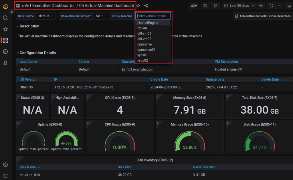Screen dimensions: 293x180
Task: Cycle view mode with monitor icon
Action: tap(289, 6)
